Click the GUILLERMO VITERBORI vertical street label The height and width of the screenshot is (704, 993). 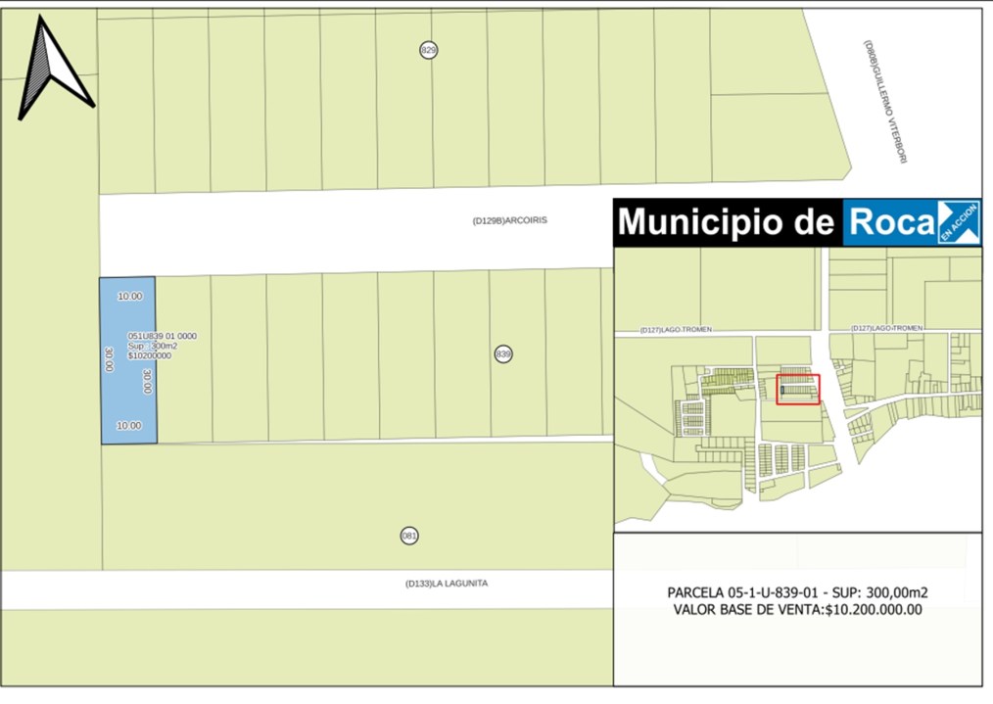tap(884, 102)
